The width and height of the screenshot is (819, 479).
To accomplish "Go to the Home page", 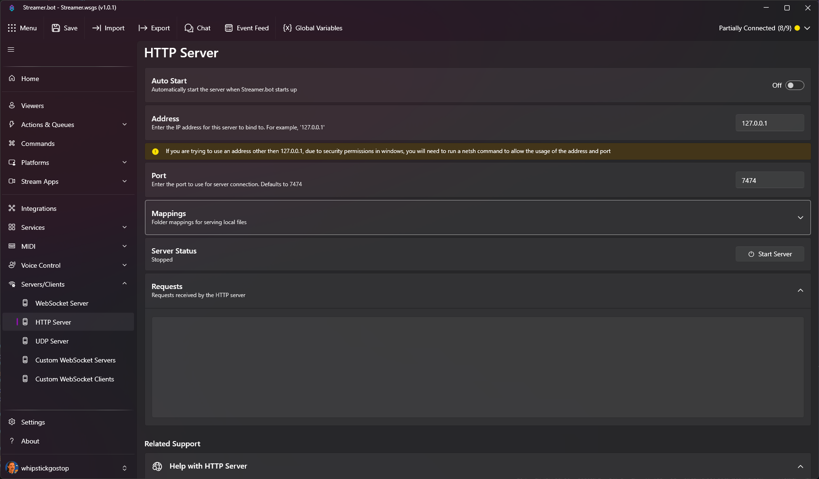I will pos(30,79).
